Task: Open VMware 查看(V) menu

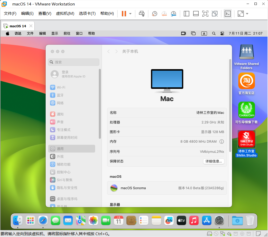Action: tap(45, 14)
